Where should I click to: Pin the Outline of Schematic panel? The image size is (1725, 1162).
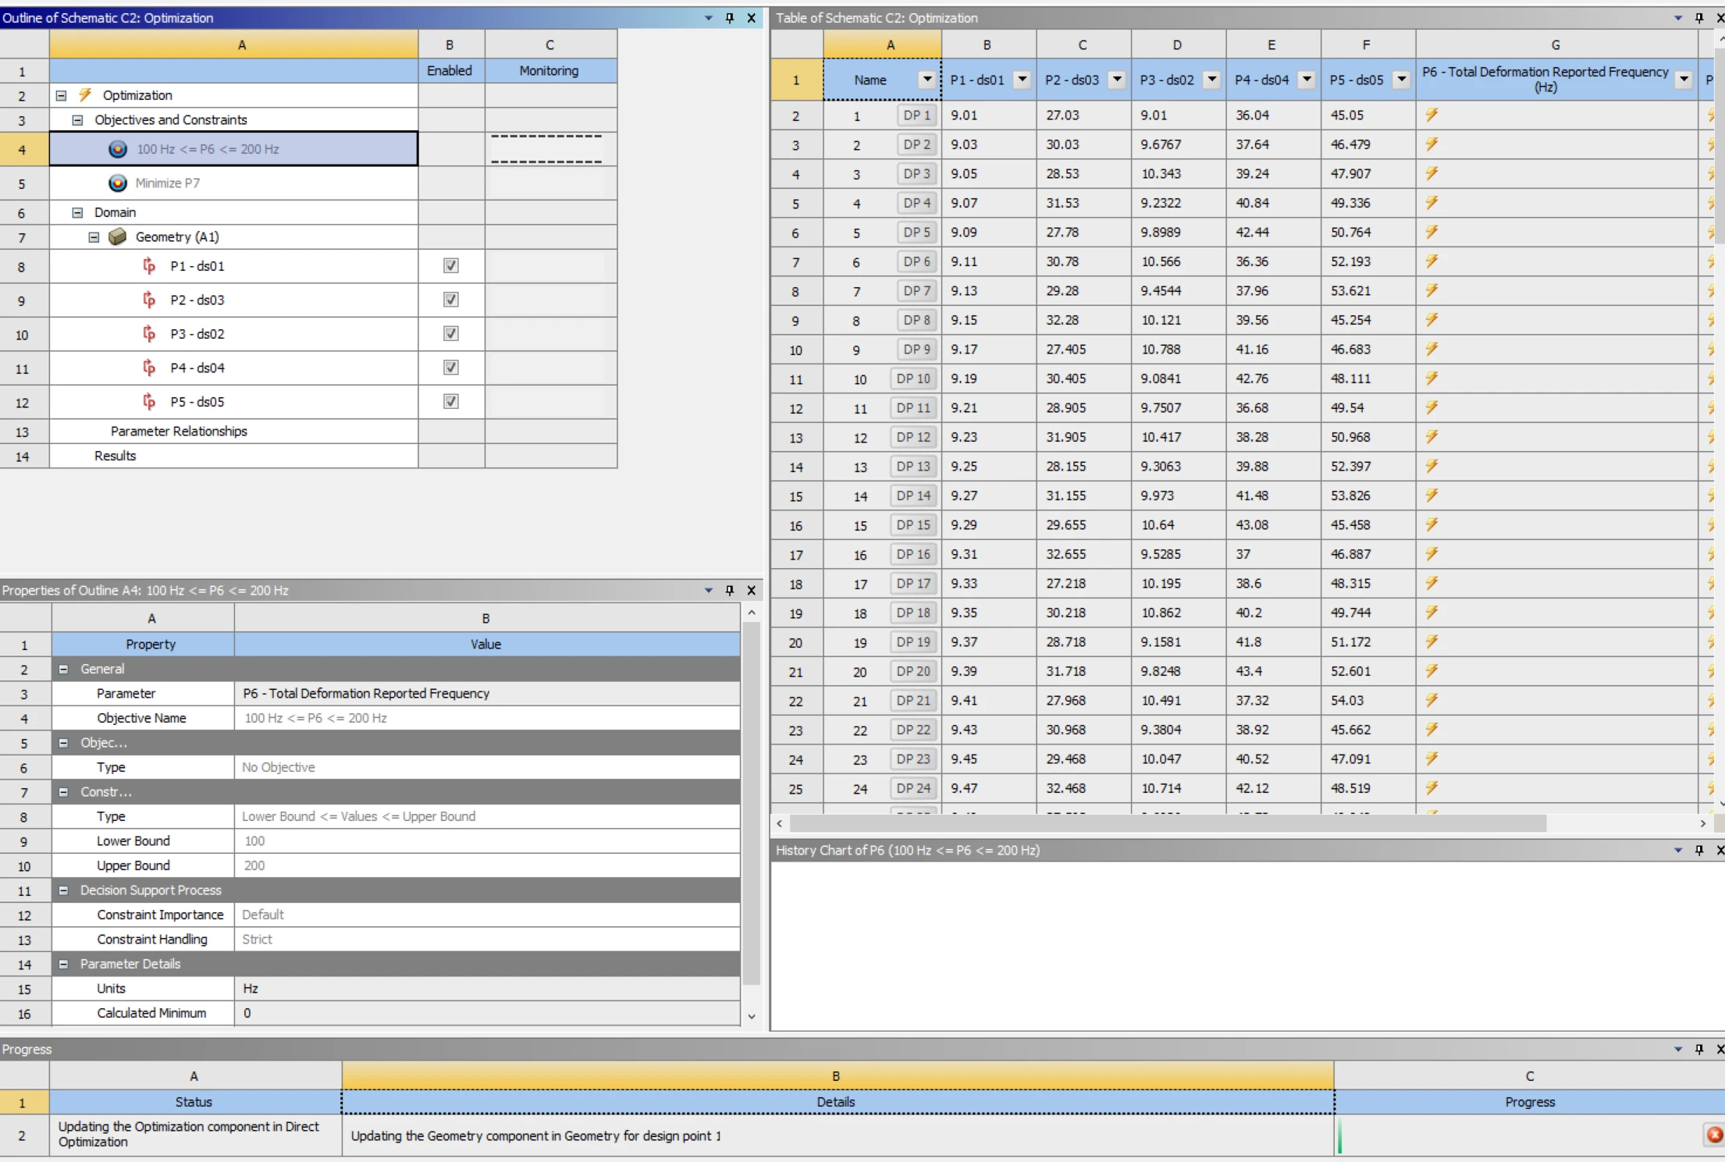(x=730, y=17)
